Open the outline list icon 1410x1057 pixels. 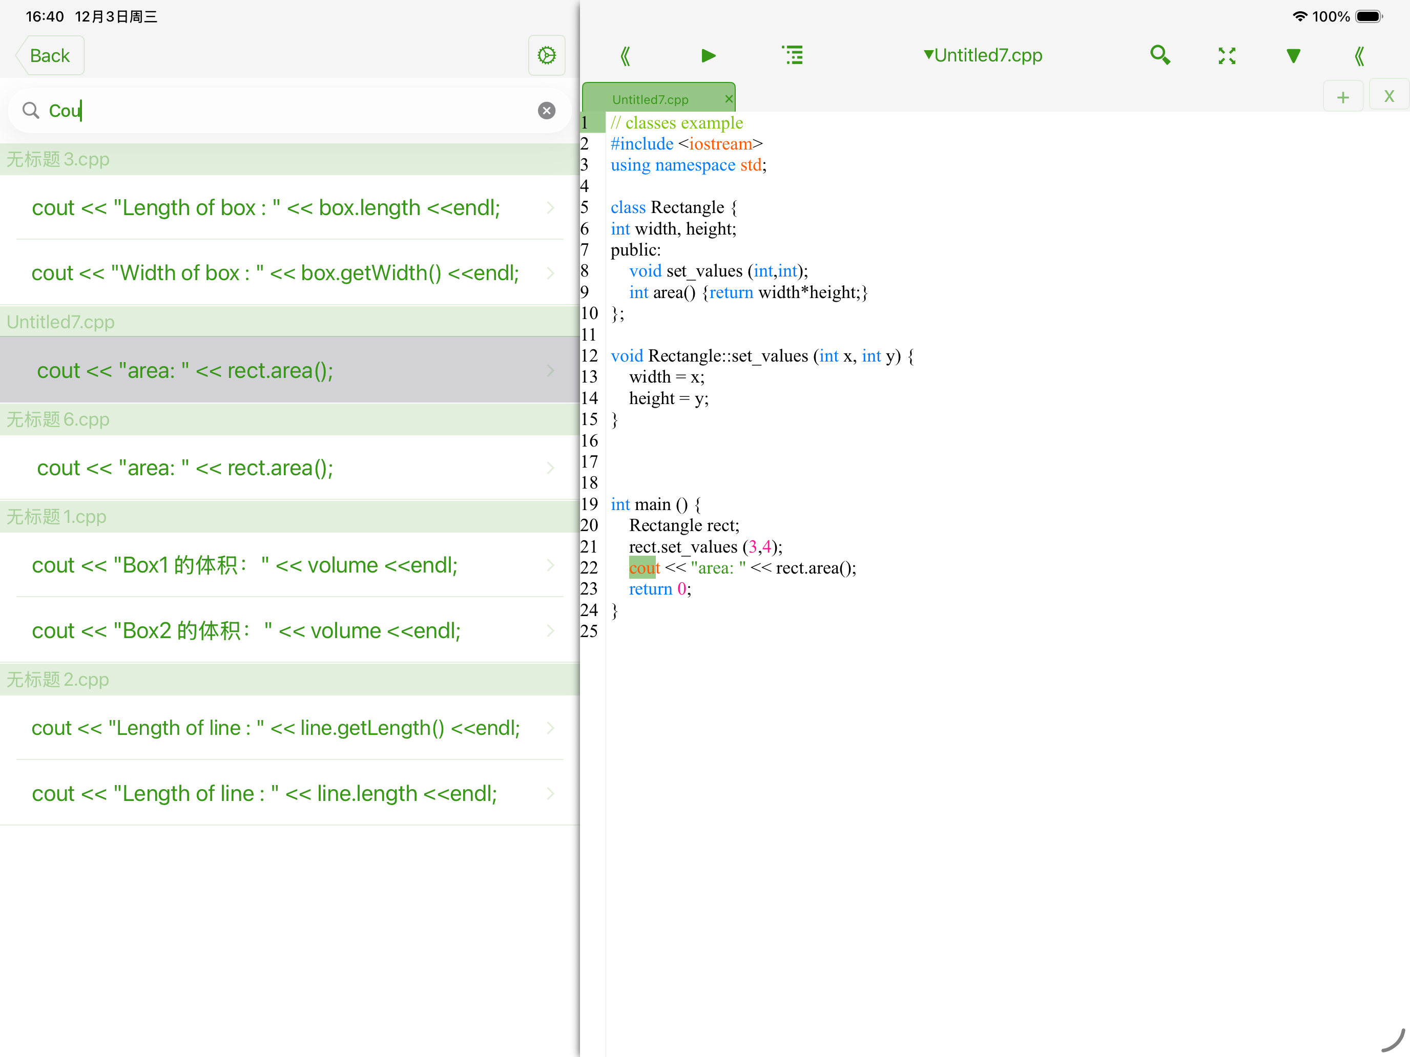(x=792, y=55)
